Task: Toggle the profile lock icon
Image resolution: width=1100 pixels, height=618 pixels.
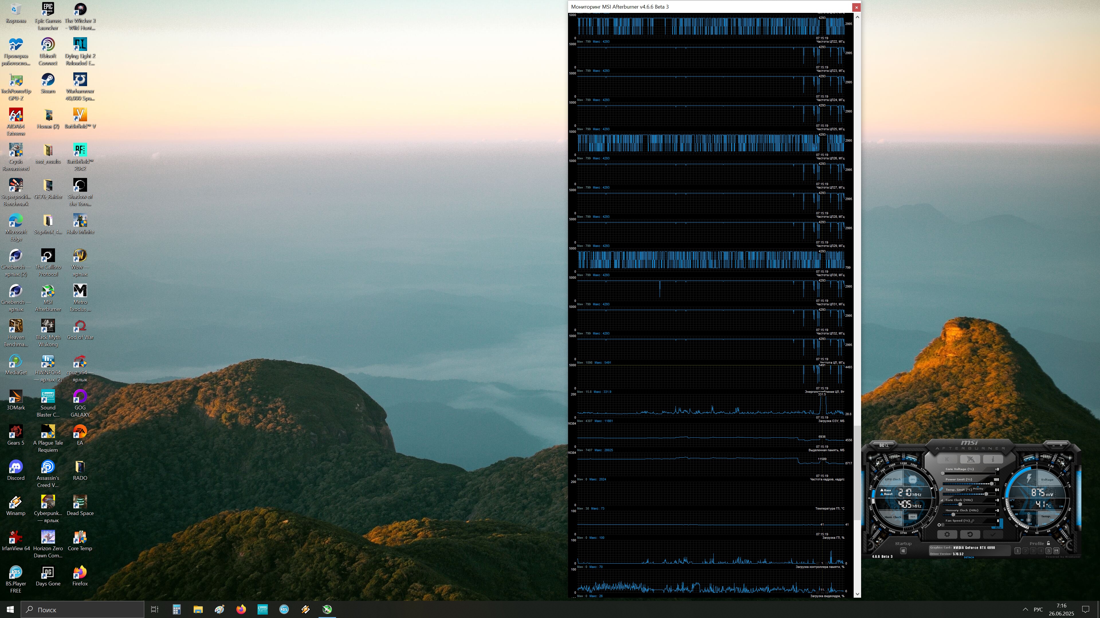Action: point(1048,543)
